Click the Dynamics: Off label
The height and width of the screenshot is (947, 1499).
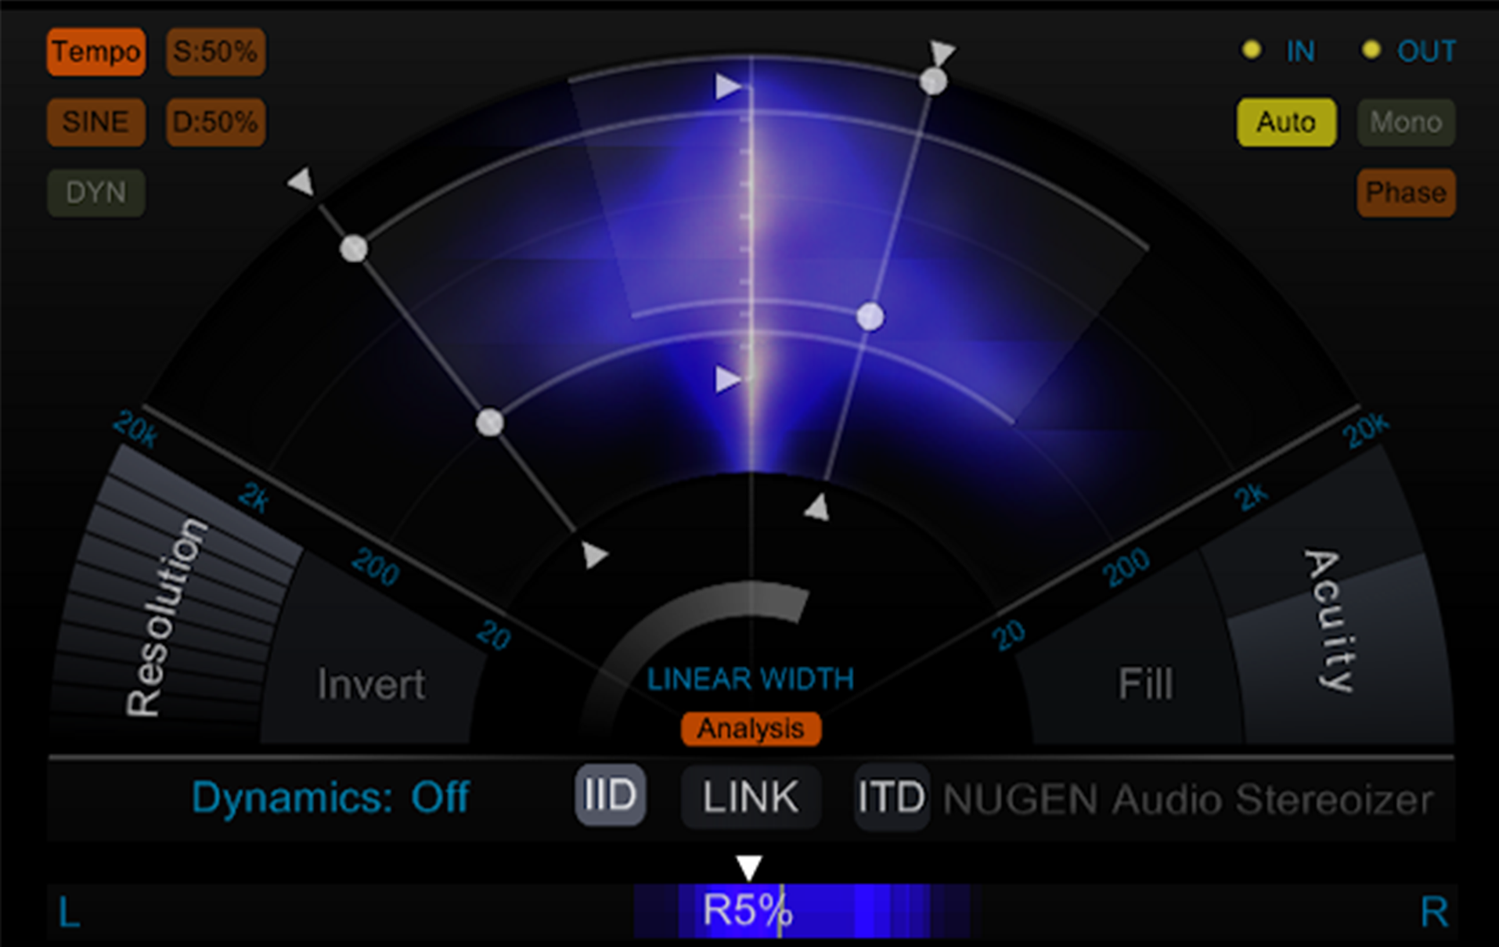(330, 798)
